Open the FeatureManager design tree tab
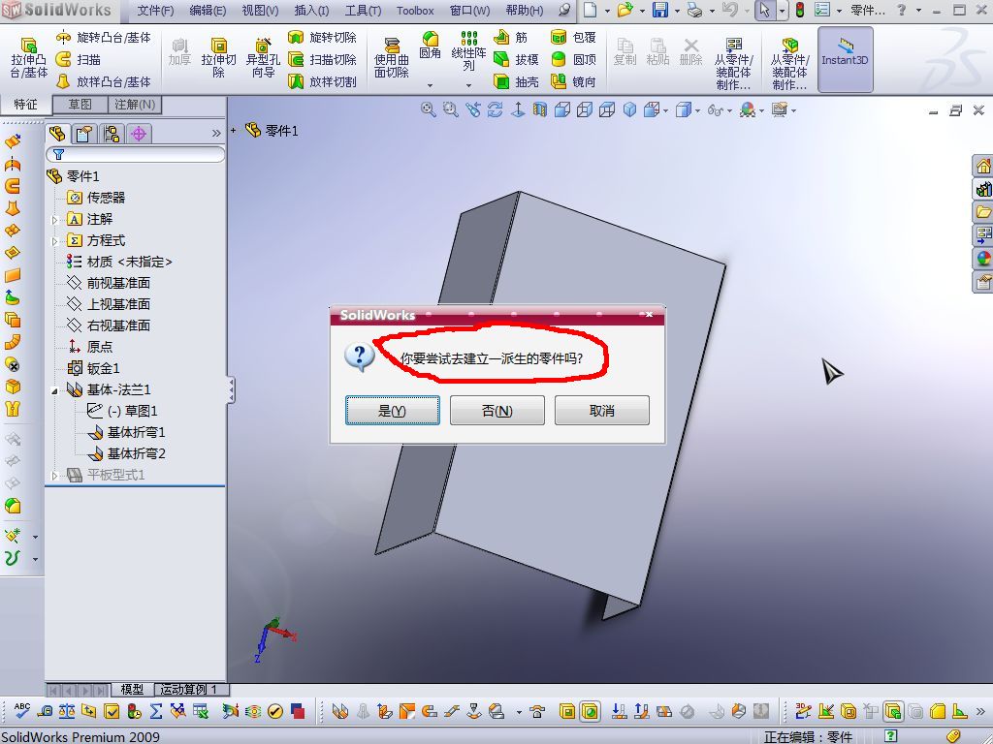Screen dimensions: 993x744 pos(57,134)
